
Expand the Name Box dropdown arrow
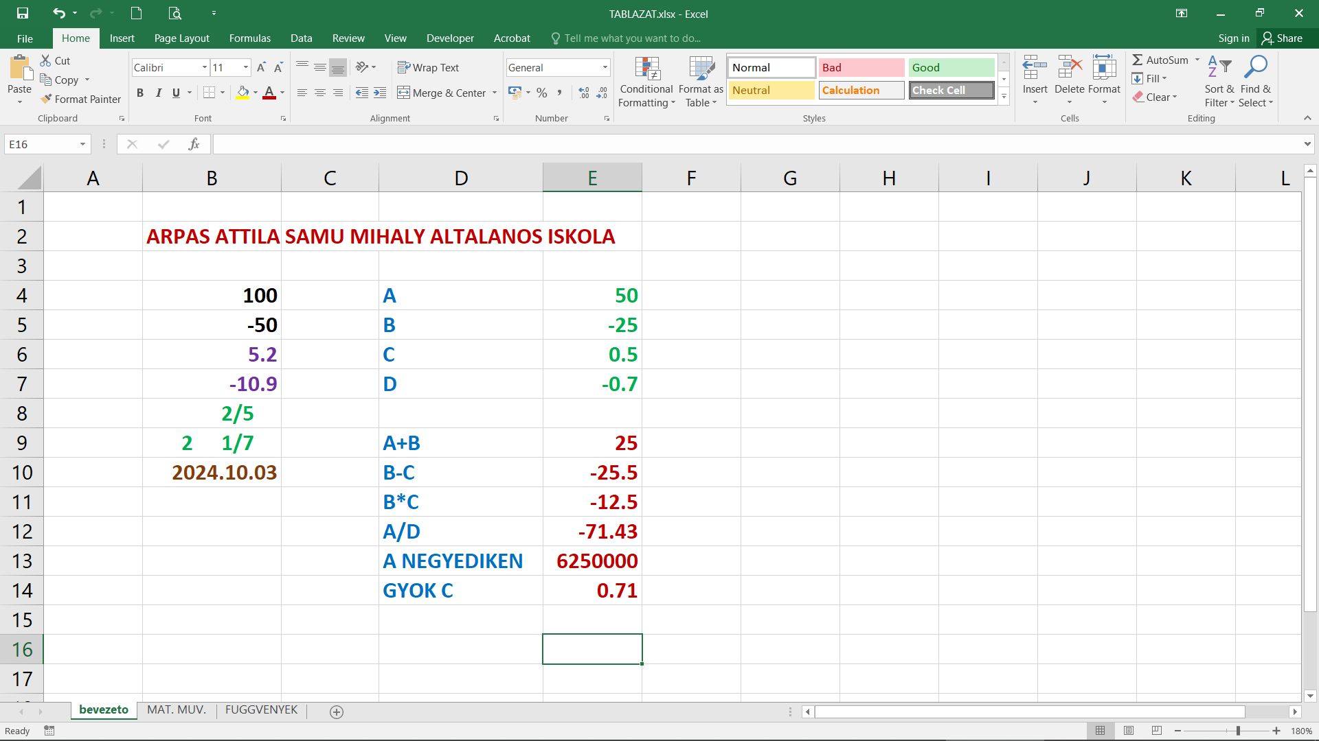pyautogui.click(x=82, y=144)
